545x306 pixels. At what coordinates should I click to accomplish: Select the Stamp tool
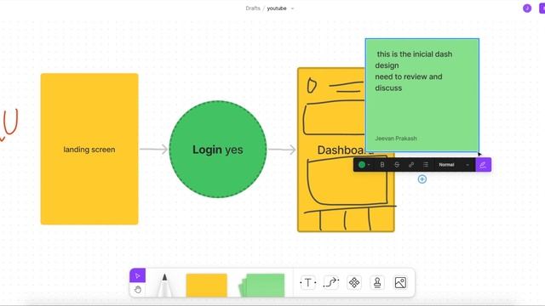point(377,283)
